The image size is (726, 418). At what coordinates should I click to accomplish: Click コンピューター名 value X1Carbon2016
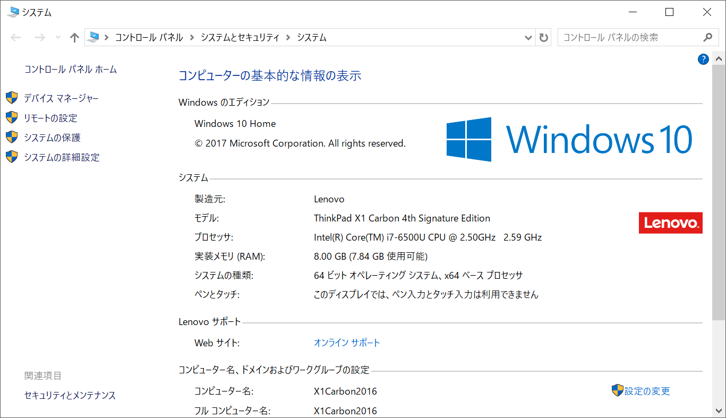point(345,391)
